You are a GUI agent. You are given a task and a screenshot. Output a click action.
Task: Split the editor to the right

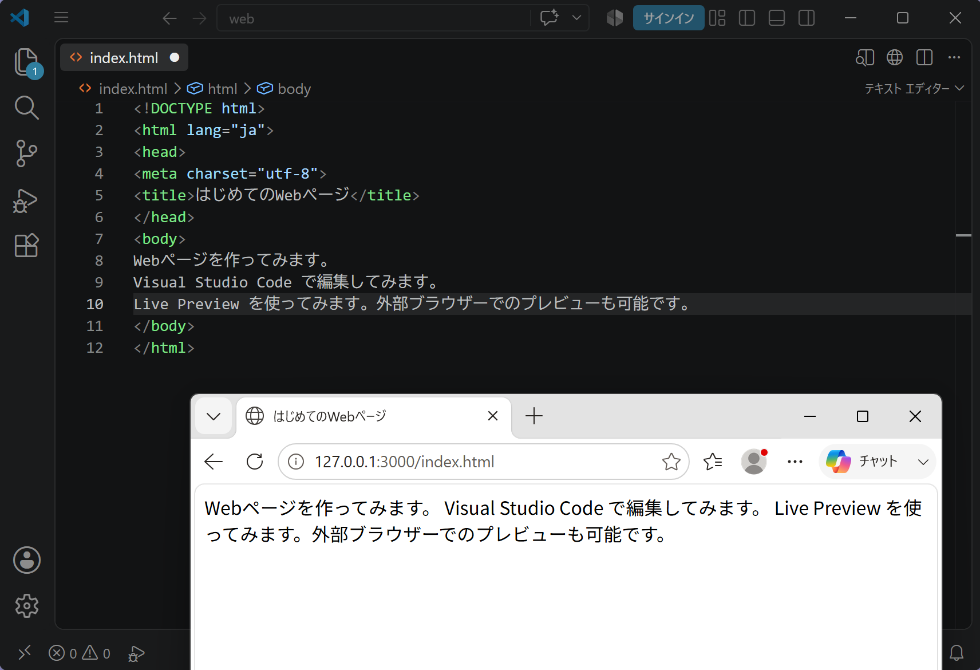point(924,57)
